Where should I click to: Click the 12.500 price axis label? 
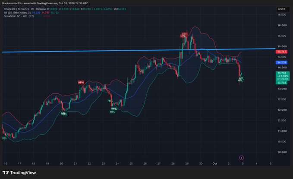(x=282, y=99)
